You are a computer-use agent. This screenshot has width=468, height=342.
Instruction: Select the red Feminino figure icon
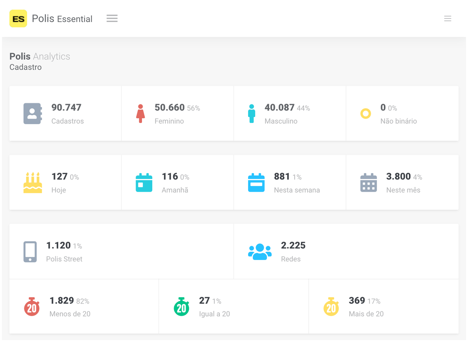point(140,113)
